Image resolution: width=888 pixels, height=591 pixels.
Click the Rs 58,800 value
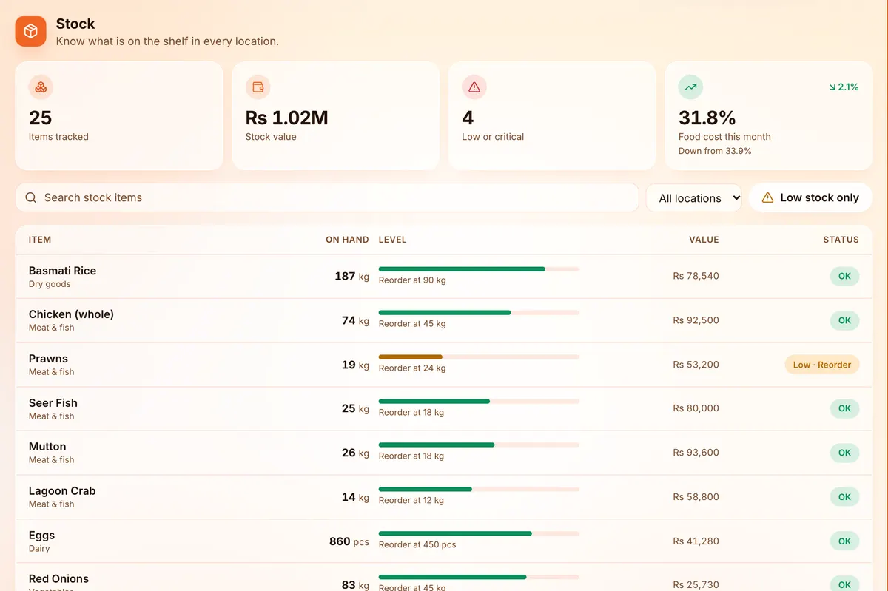pyautogui.click(x=696, y=497)
